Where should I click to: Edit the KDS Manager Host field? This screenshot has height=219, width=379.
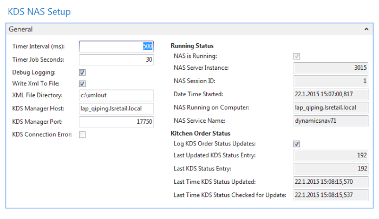point(116,109)
